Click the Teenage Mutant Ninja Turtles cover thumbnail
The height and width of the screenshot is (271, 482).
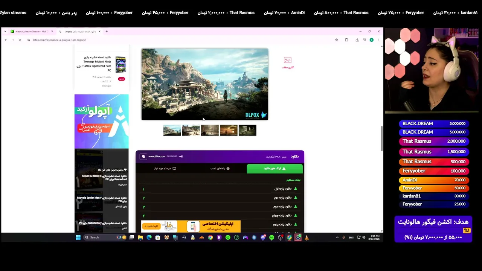pyautogui.click(x=120, y=64)
